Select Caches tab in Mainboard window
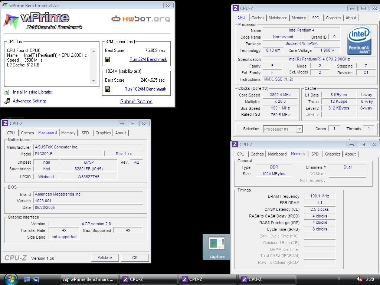 pyautogui.click(x=27, y=133)
